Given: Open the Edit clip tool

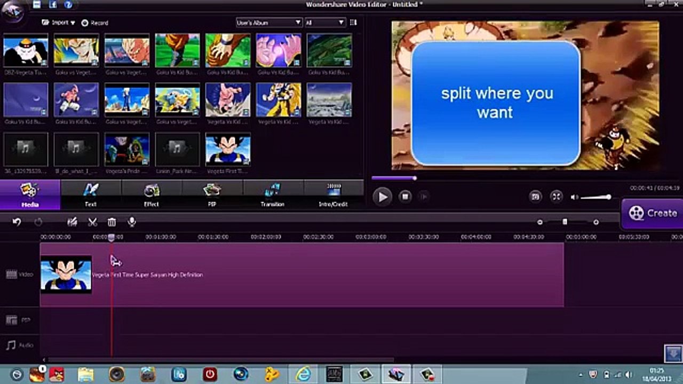Looking at the screenshot, I should [x=73, y=222].
